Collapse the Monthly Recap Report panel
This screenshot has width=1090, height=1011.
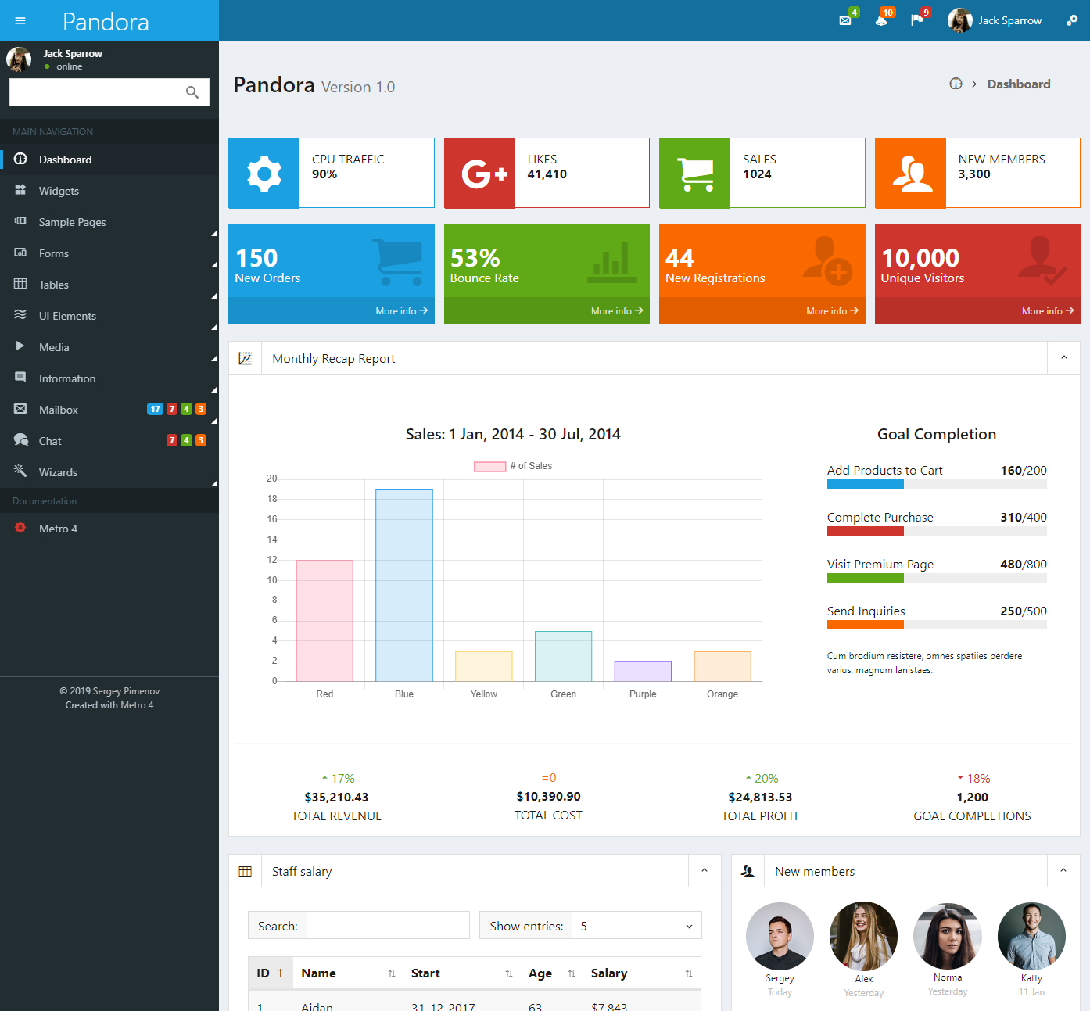(1063, 357)
